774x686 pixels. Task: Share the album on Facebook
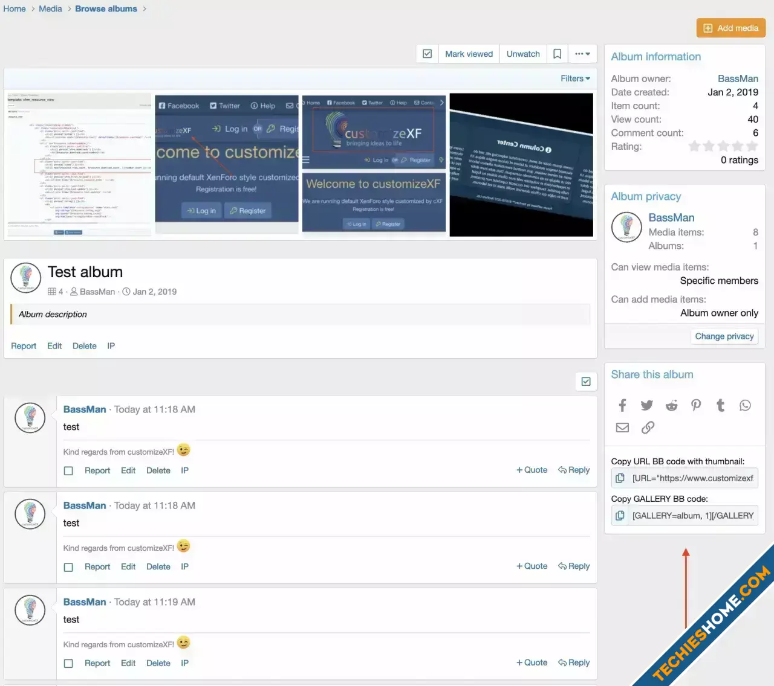coord(622,405)
